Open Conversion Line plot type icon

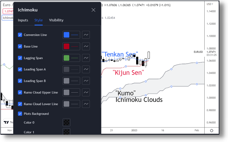tap(86, 35)
